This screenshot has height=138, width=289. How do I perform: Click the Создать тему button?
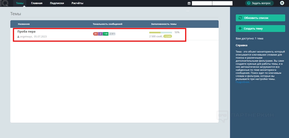click(260, 28)
